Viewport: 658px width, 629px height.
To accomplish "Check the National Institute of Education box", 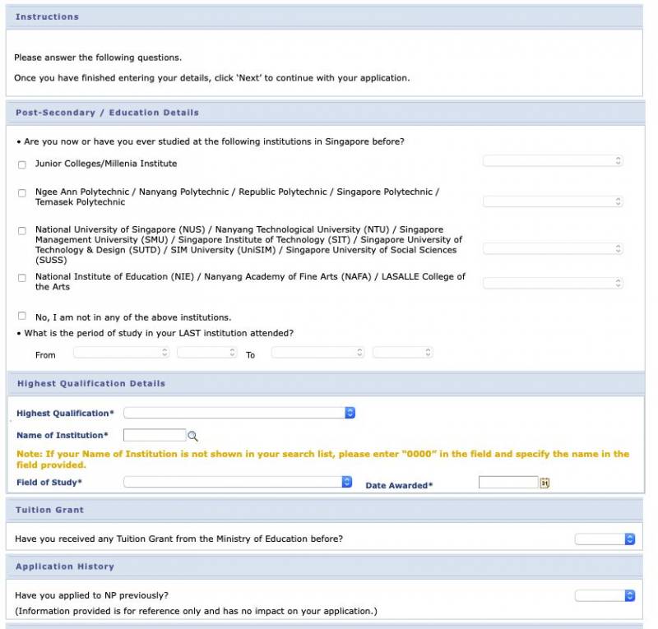I will click(x=22, y=278).
